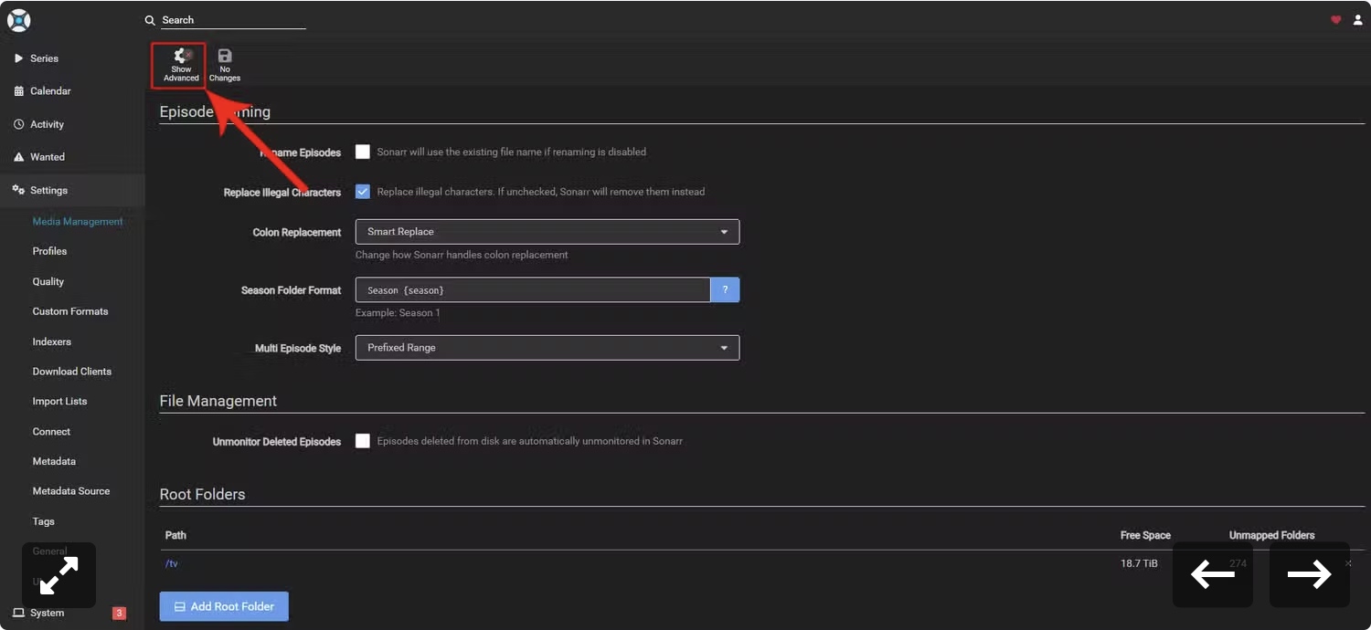
Task: Click the No Changes save icon
Action: [225, 56]
